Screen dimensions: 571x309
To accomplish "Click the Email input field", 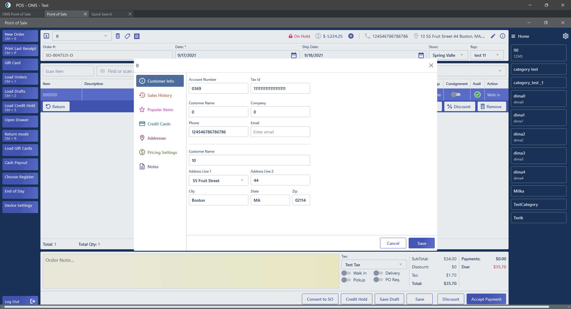I will [x=280, y=132].
